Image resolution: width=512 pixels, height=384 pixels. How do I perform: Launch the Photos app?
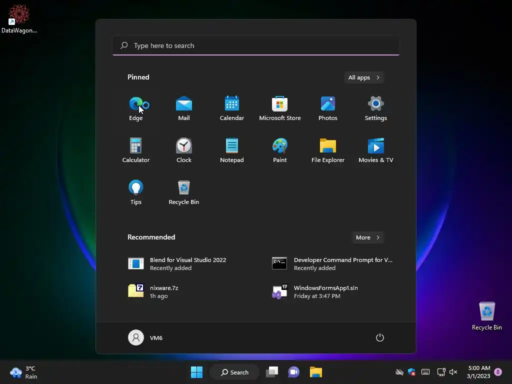coord(328,108)
